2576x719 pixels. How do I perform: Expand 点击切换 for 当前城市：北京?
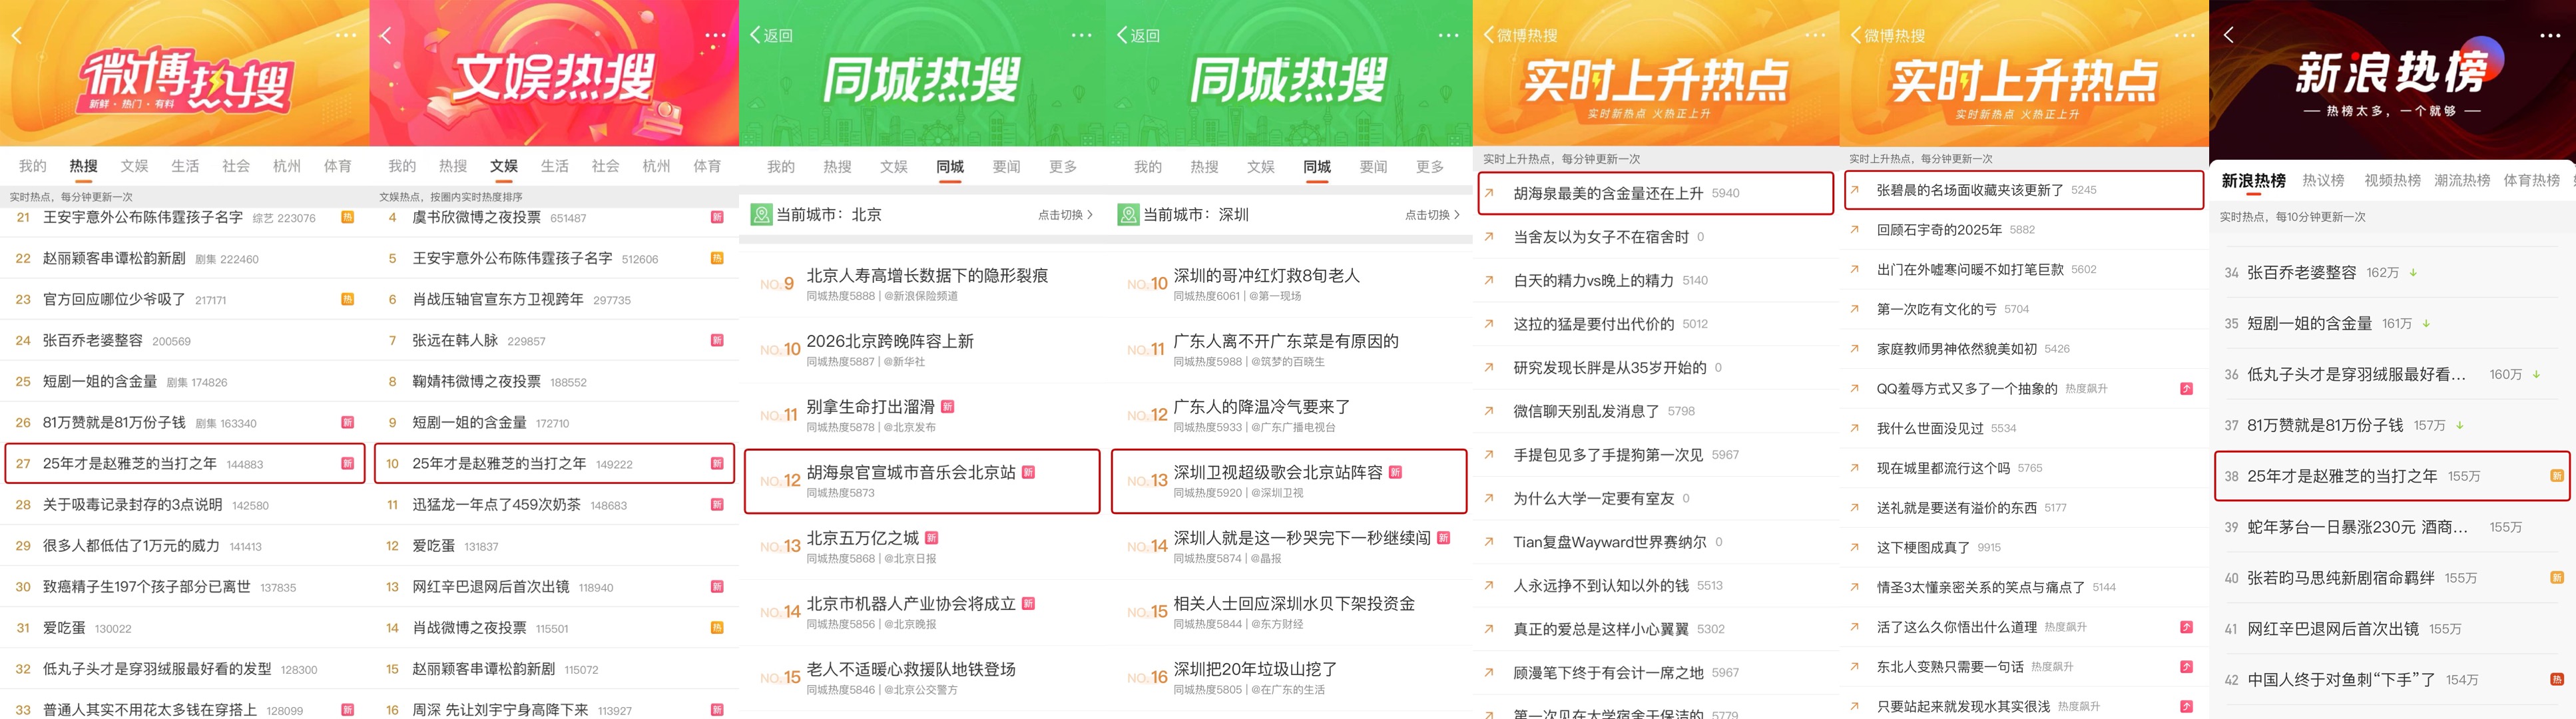[x=1065, y=215]
